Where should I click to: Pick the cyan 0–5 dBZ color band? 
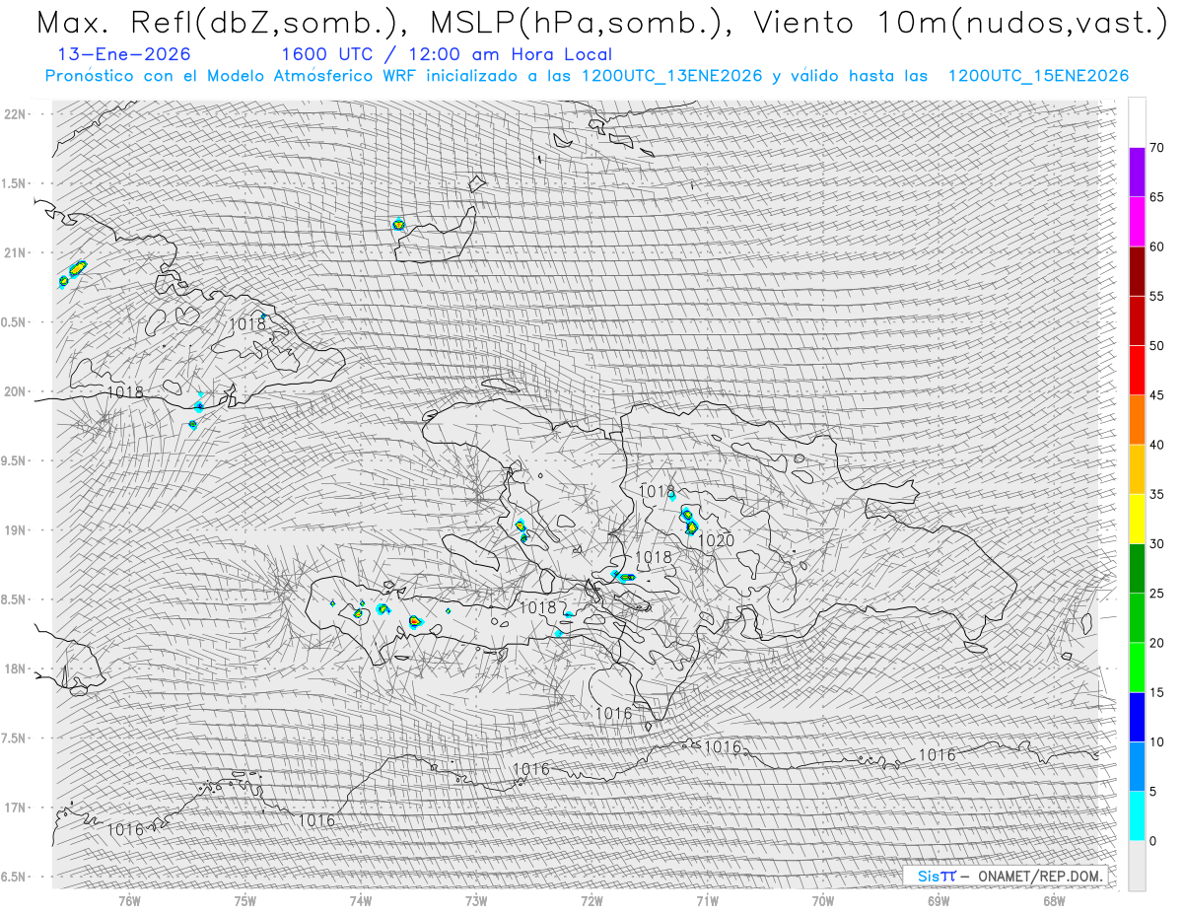1137,815
